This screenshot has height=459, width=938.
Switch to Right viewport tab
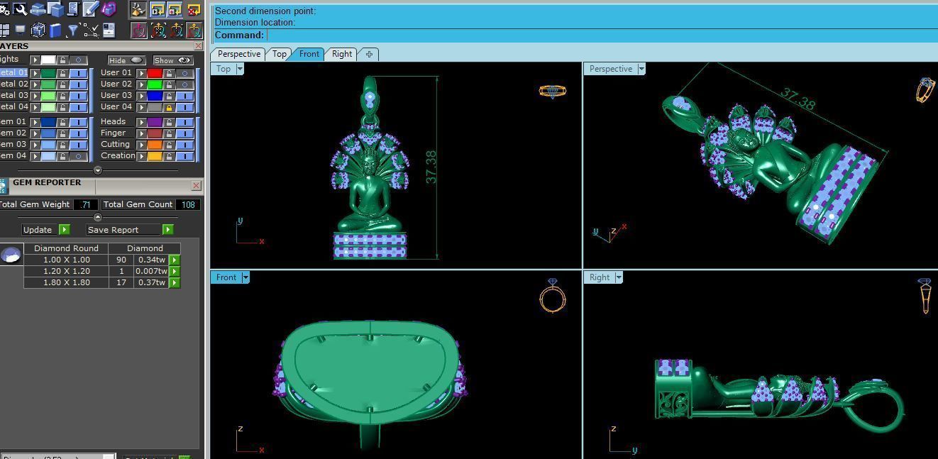pyautogui.click(x=342, y=54)
